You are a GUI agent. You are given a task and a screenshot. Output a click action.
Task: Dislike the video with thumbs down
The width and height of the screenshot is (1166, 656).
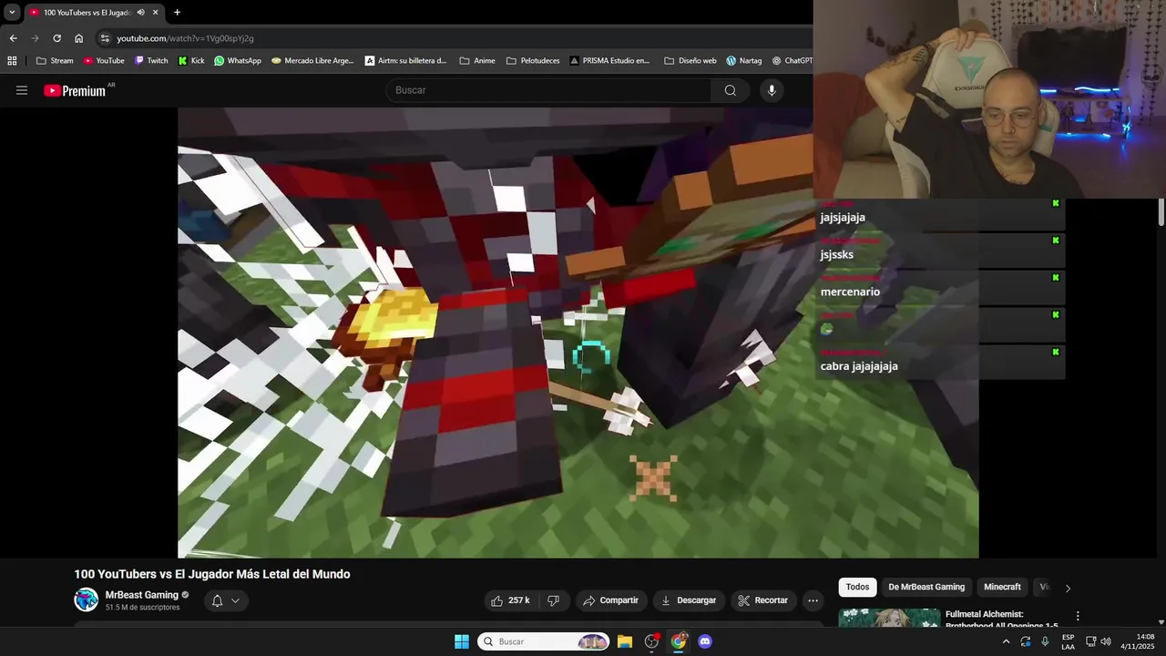pyautogui.click(x=553, y=600)
